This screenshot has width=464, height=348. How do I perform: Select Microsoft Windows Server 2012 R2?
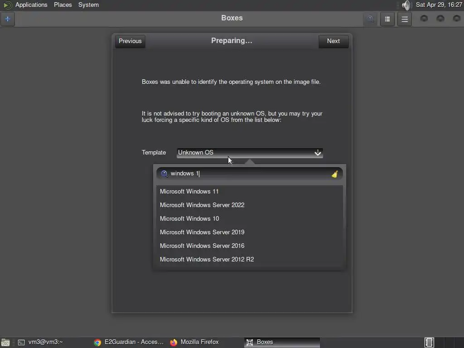(x=250, y=260)
